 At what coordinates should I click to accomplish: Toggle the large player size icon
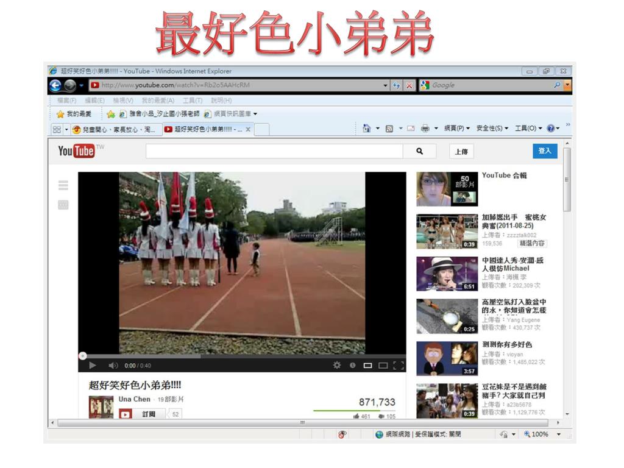[x=383, y=366]
